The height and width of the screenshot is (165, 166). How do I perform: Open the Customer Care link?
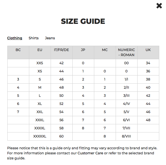coord(90,153)
